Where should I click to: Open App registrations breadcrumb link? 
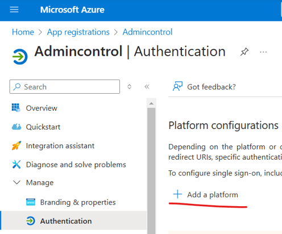(78, 32)
